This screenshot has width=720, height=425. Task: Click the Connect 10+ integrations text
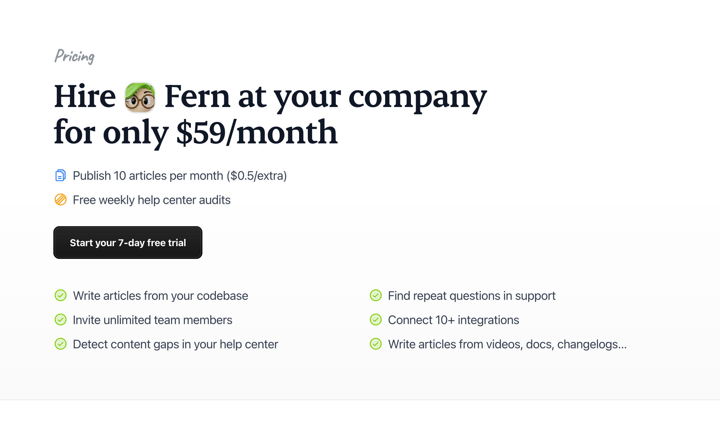[453, 320]
